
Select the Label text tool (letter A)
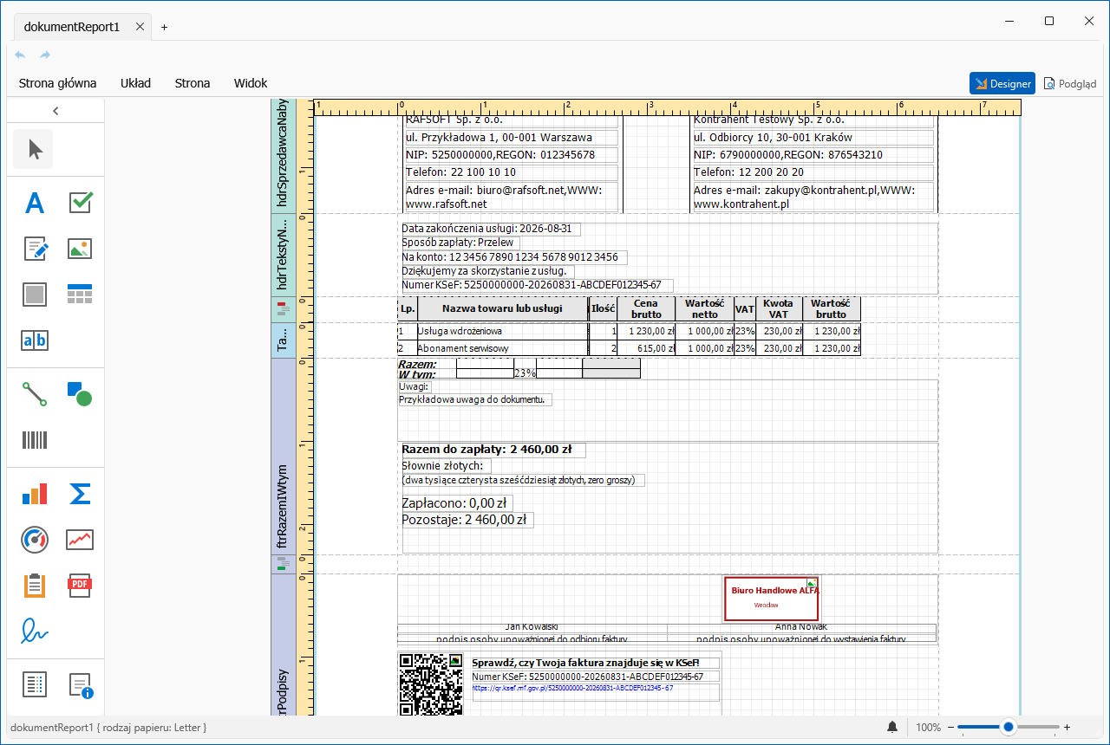pyautogui.click(x=34, y=203)
